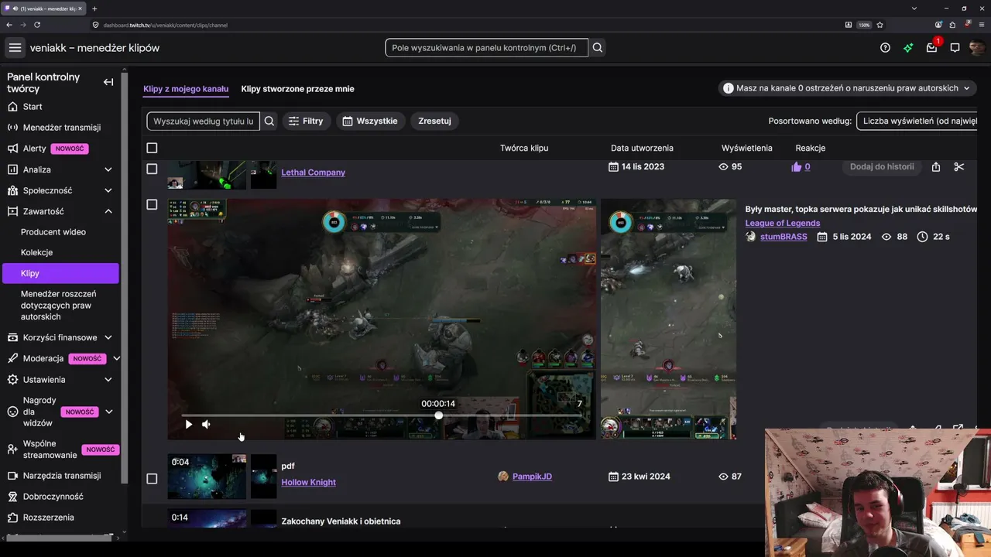Open the Filtry filter button
Viewport: 991px width, 557px height.
(x=307, y=121)
